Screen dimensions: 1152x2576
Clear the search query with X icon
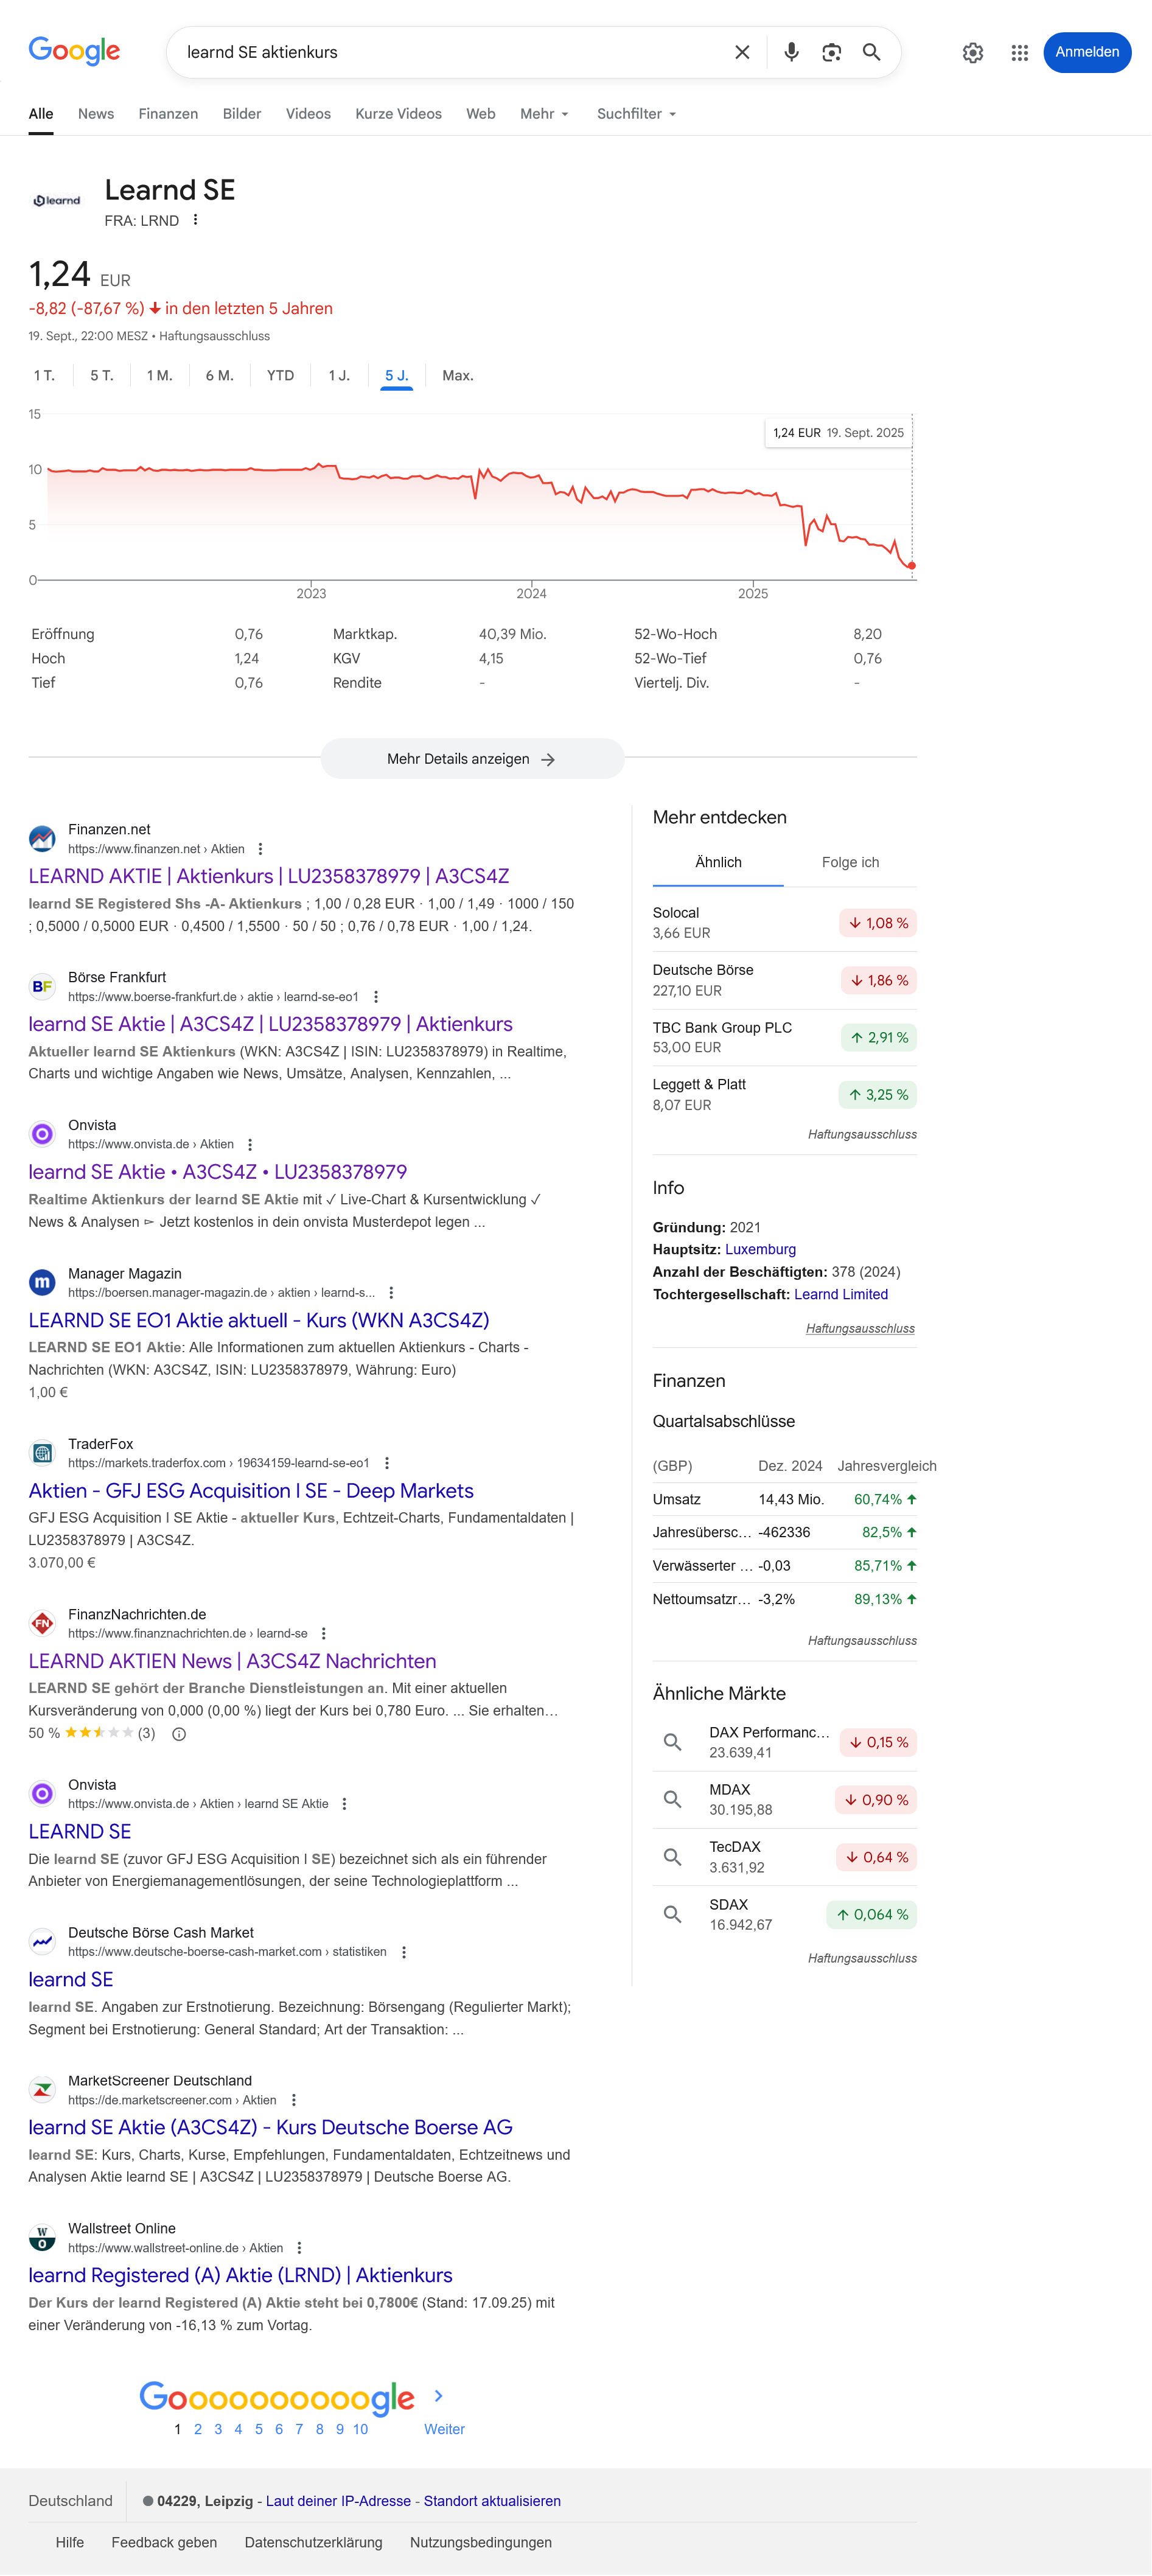pos(742,52)
